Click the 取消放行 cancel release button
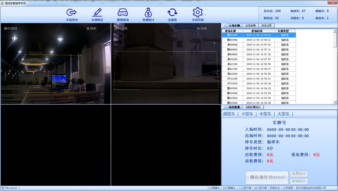This screenshot has height=191, width=338. coord(299,181)
